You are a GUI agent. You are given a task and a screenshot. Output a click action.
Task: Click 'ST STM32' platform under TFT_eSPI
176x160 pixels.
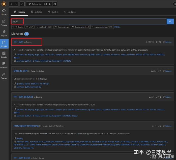pos(35,61)
